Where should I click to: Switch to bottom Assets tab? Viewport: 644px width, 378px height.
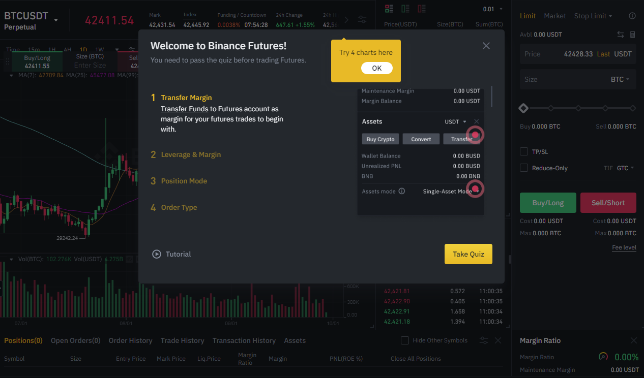(x=295, y=340)
